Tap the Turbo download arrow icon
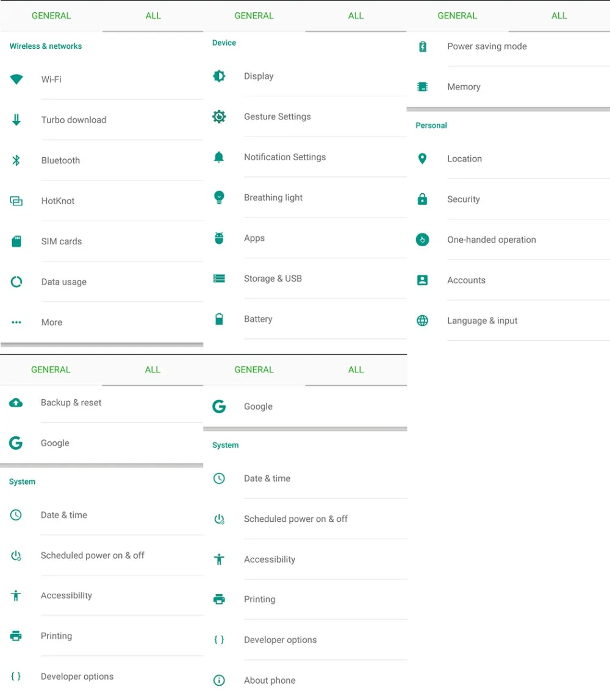Viewport: 610px width, 696px height. coord(16,120)
